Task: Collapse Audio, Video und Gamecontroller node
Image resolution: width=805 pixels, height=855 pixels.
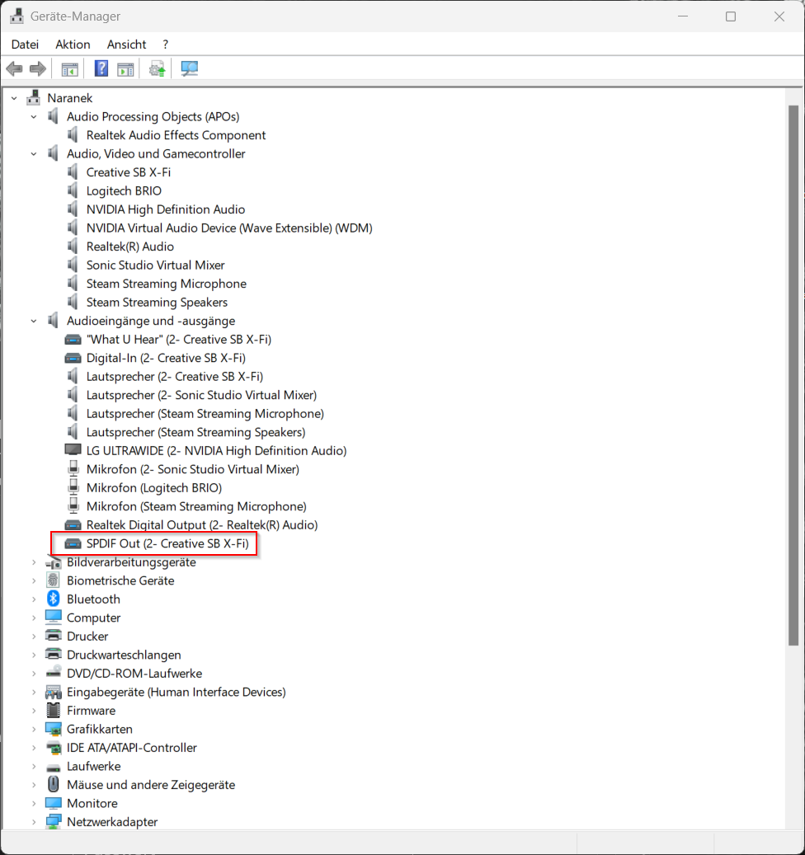Action: click(34, 154)
